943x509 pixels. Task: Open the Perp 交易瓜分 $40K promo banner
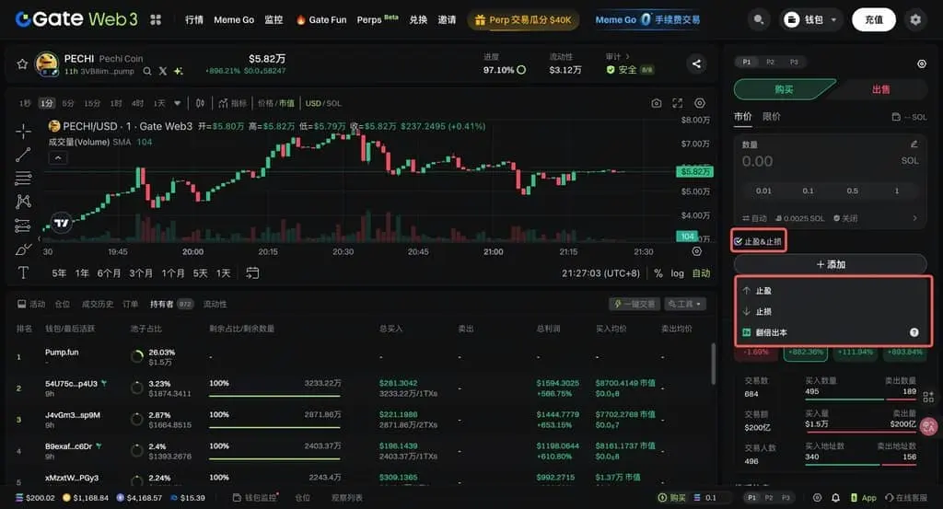coord(523,20)
